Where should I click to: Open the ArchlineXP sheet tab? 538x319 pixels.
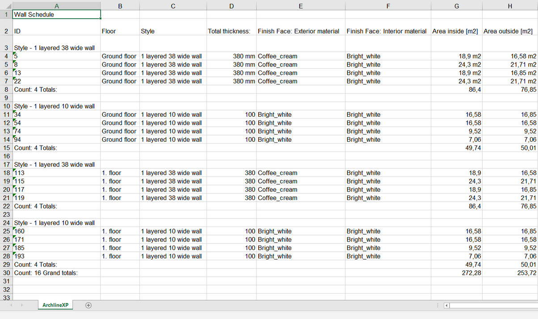pos(55,305)
